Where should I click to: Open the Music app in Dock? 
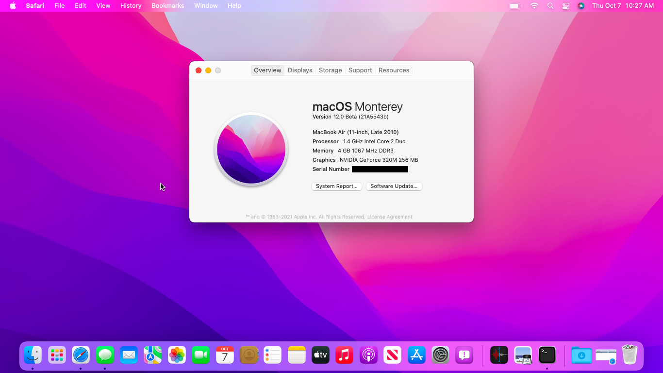(x=345, y=355)
